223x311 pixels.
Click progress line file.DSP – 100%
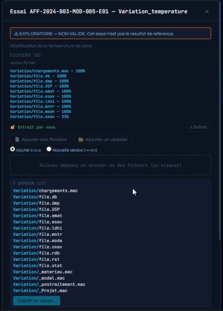tap(39, 86)
